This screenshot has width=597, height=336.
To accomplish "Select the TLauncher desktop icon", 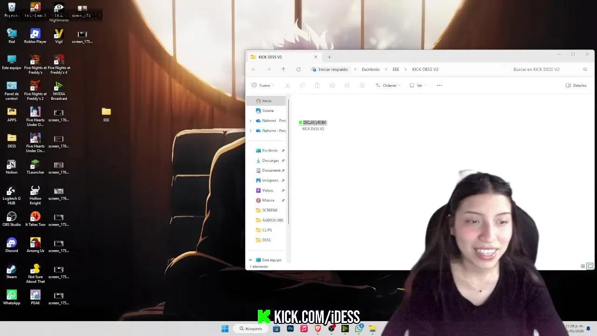I will coord(35,167).
